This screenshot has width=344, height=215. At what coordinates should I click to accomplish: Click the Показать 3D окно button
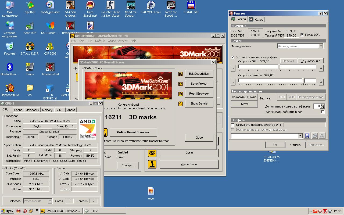point(244,97)
